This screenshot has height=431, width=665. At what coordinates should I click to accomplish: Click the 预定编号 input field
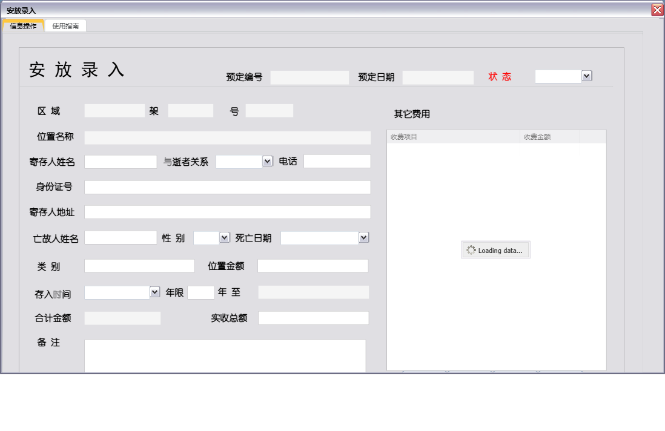coord(309,77)
